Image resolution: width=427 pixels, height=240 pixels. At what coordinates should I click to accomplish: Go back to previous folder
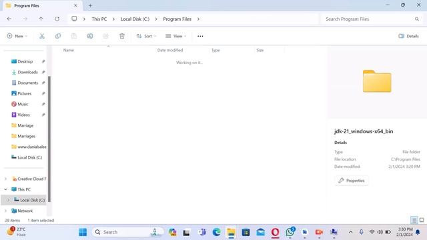[x=9, y=19]
